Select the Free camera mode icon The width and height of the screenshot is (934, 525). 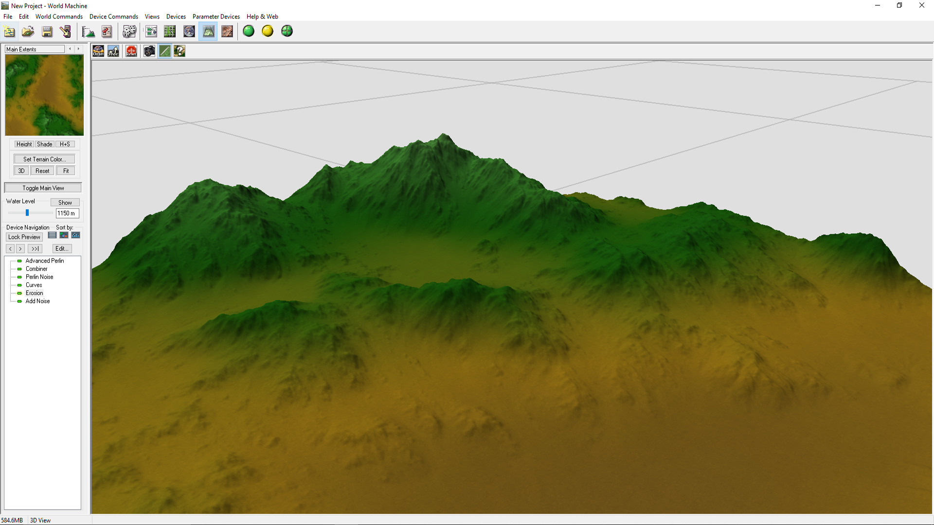[113, 51]
